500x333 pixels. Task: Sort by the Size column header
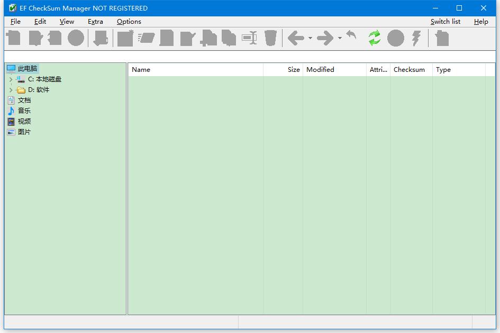coord(283,70)
